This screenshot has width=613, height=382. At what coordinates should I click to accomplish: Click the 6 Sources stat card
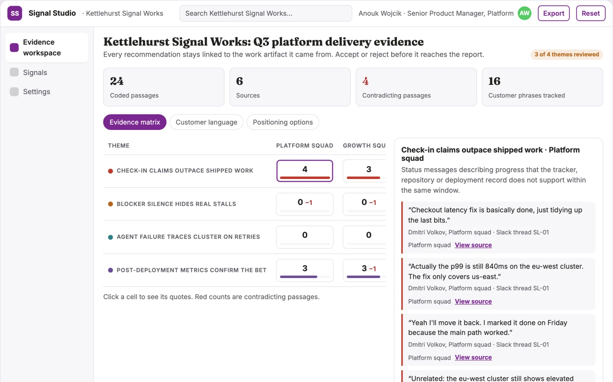click(290, 87)
